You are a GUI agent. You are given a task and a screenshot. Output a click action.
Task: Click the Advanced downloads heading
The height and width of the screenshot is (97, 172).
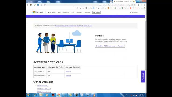48,62
